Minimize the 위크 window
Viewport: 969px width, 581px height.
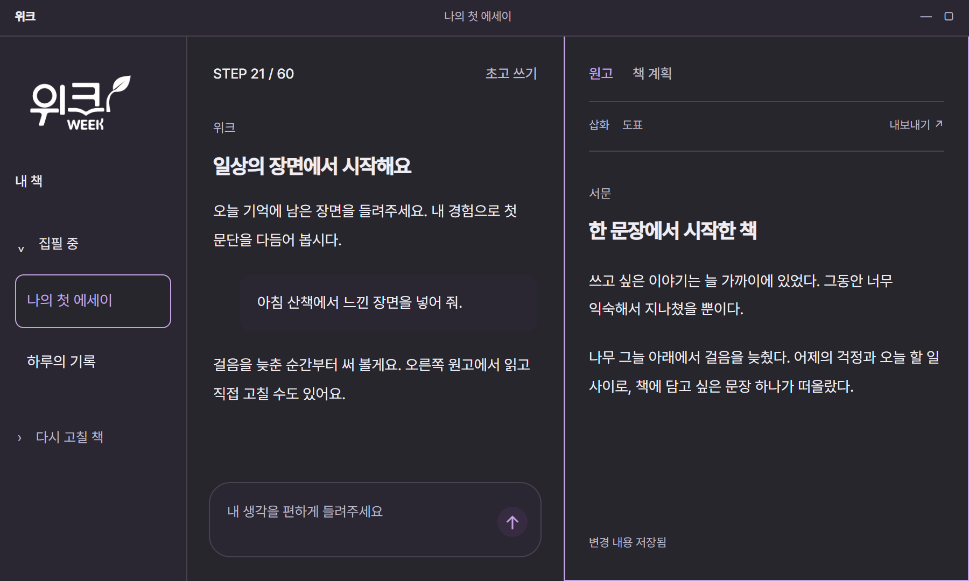[x=926, y=17]
